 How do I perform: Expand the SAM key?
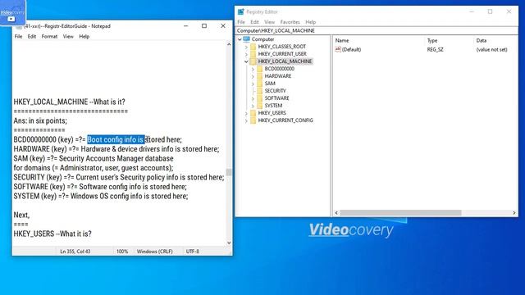253,84
